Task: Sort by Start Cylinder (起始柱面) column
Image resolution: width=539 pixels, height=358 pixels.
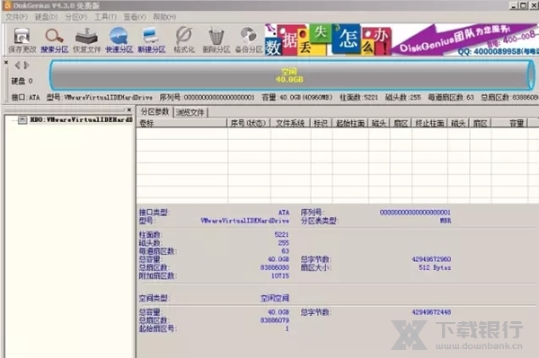Action: click(350, 123)
